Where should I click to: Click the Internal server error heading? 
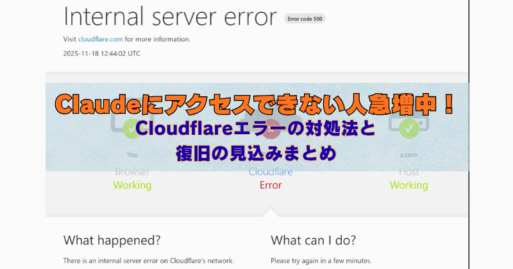pos(171,17)
